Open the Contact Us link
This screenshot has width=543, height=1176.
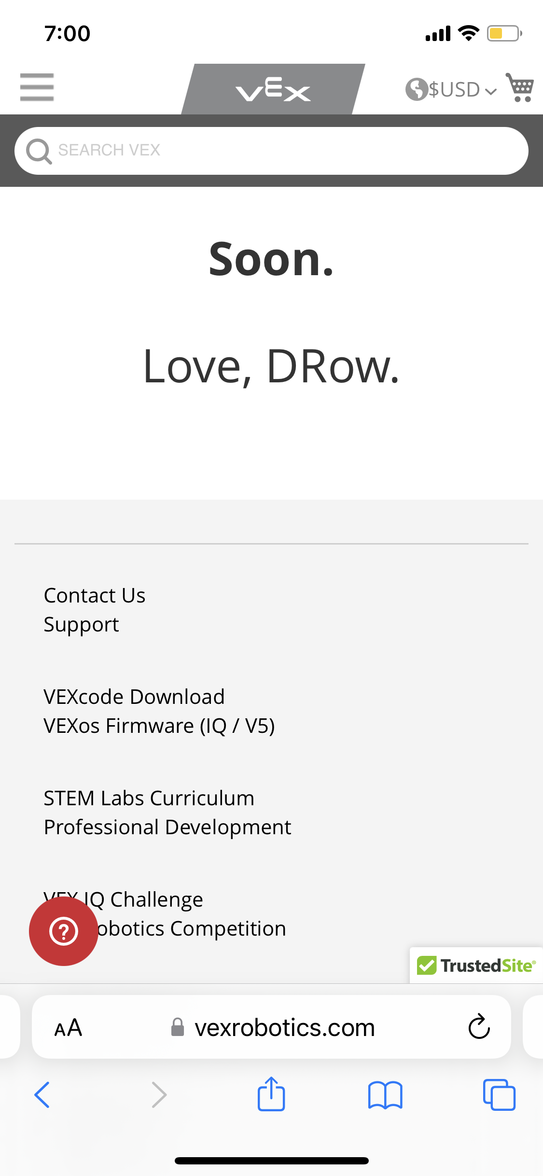tap(95, 596)
